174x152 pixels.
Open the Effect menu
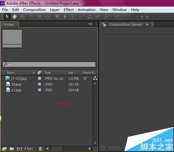tap(69, 10)
